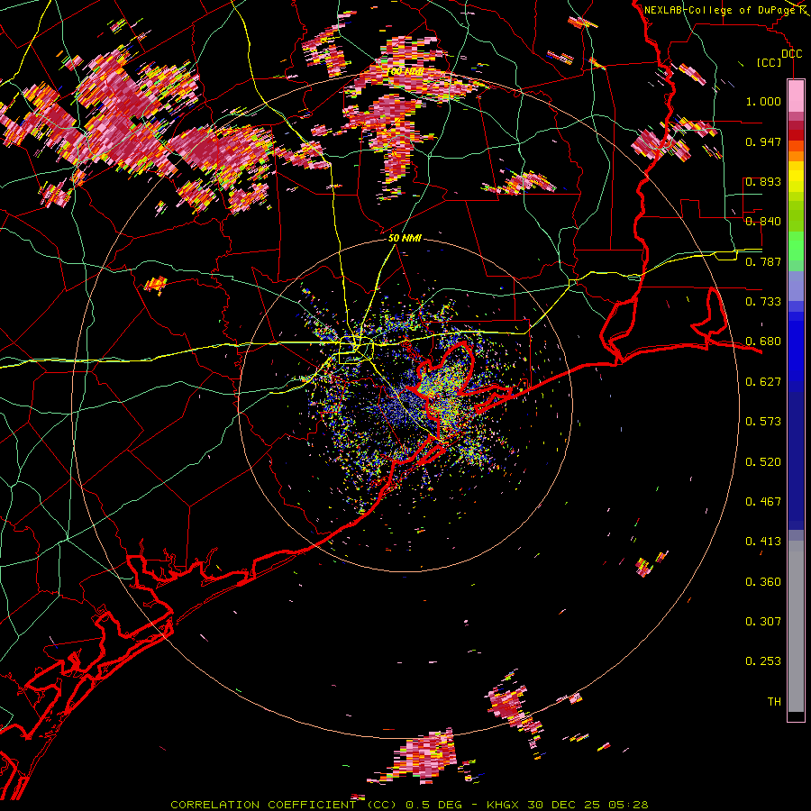
Task: Click the 50 NMI range ring label
Action: pos(405,239)
